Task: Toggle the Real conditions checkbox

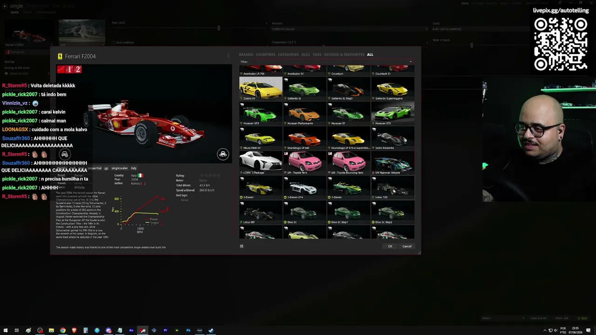Action: [x=113, y=42]
